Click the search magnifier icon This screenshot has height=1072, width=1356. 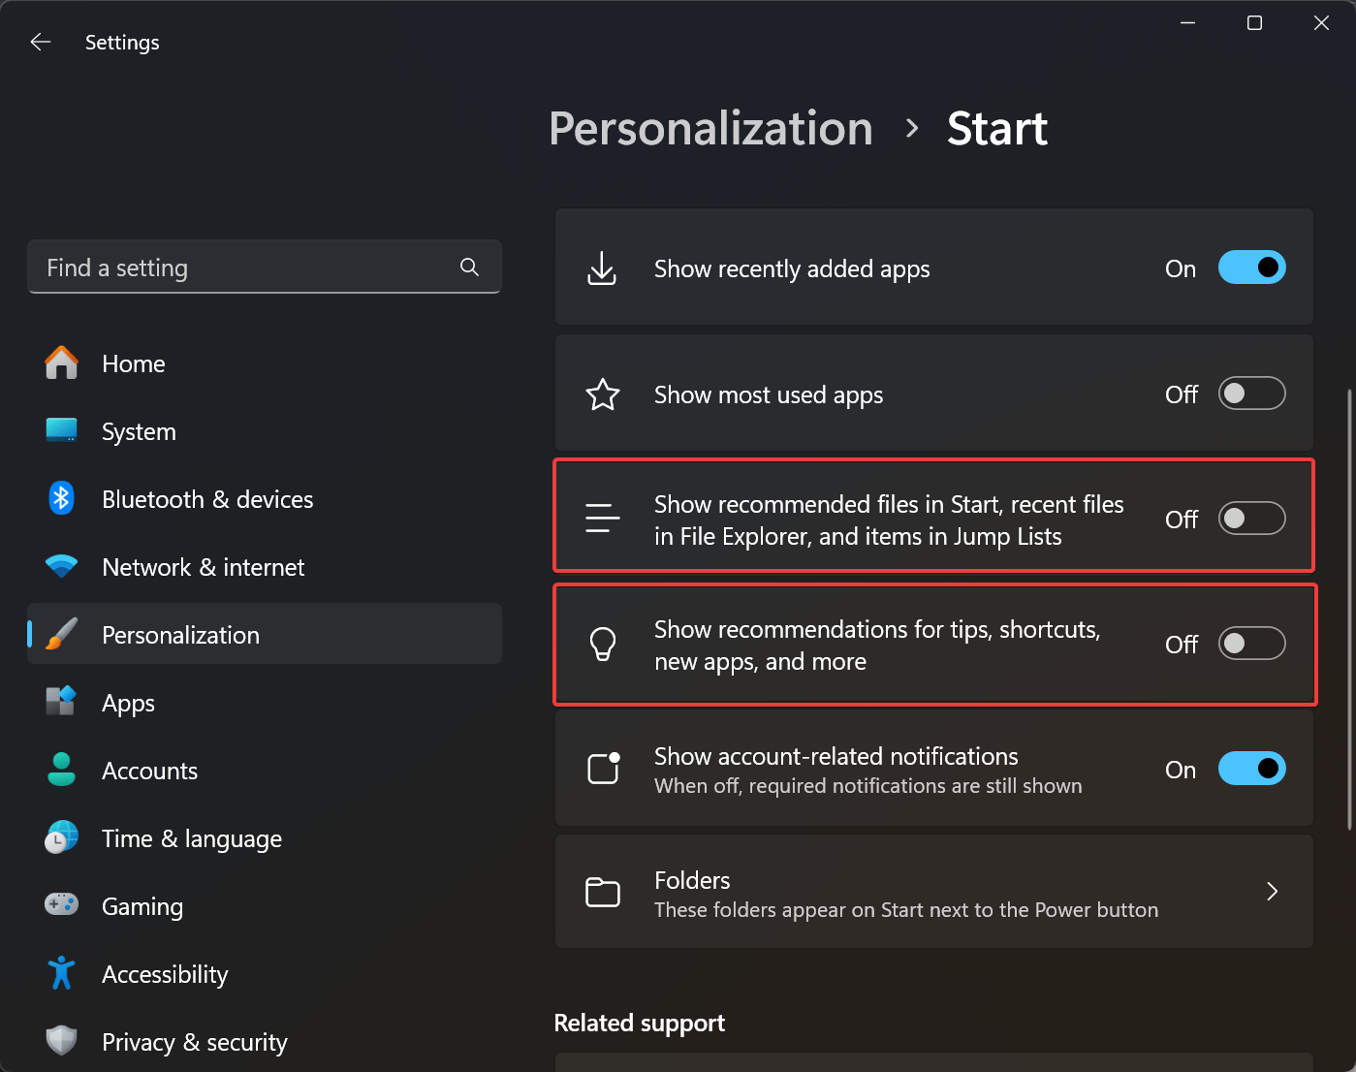[x=469, y=267]
